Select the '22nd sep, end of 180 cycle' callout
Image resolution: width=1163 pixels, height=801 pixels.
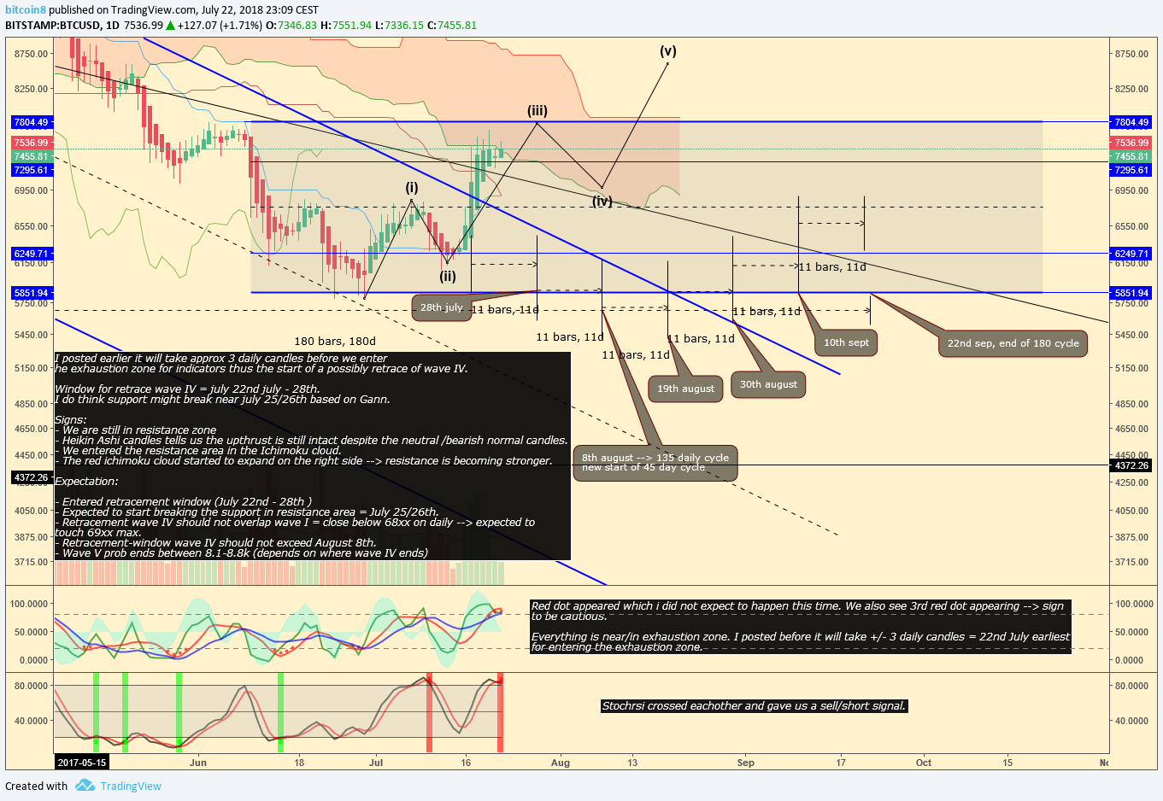coord(1013,343)
